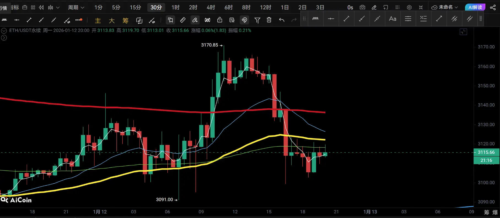Select the 30分 timeframe tab

point(156,7)
